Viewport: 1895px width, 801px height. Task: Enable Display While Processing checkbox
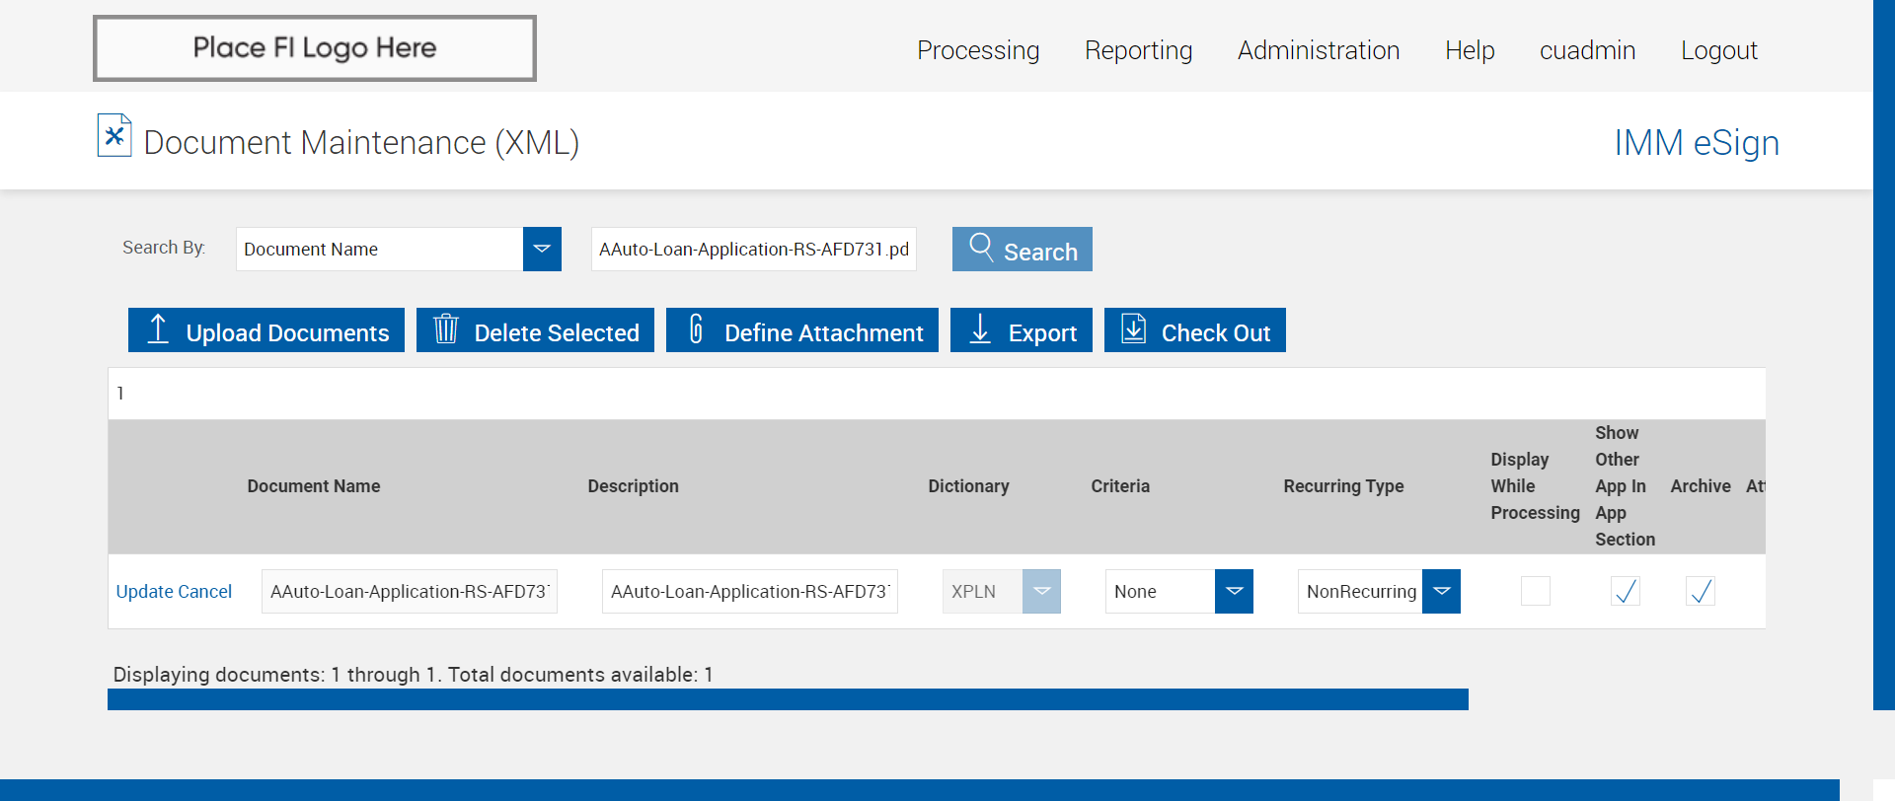coord(1535,591)
